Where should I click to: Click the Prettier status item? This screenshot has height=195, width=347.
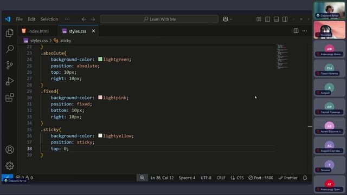click(288, 178)
